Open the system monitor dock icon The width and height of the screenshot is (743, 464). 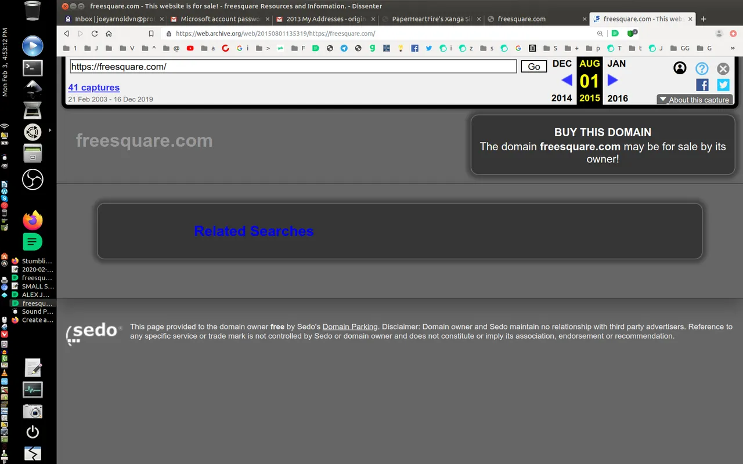33,390
